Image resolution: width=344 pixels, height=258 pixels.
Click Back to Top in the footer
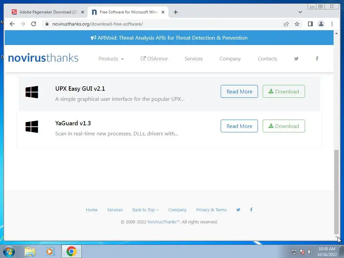pyautogui.click(x=145, y=210)
